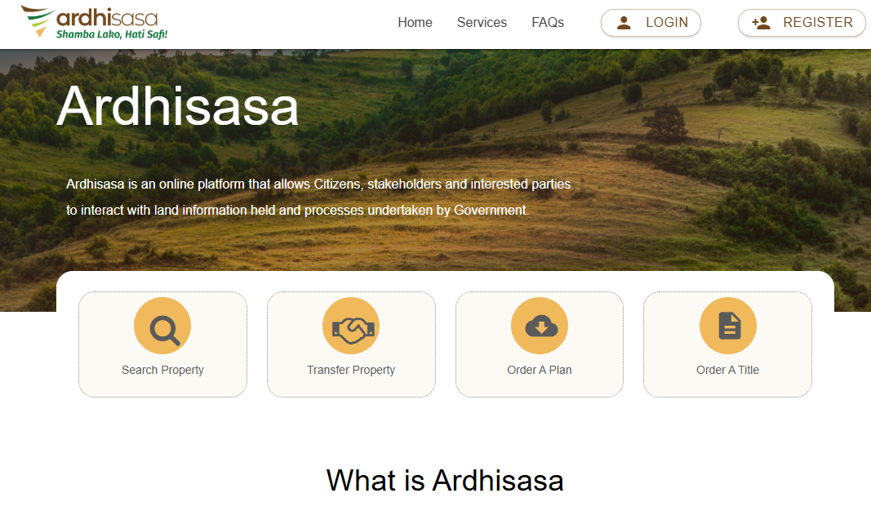The width and height of the screenshot is (871, 511).
Task: Go to the FAQs page
Action: tap(548, 22)
